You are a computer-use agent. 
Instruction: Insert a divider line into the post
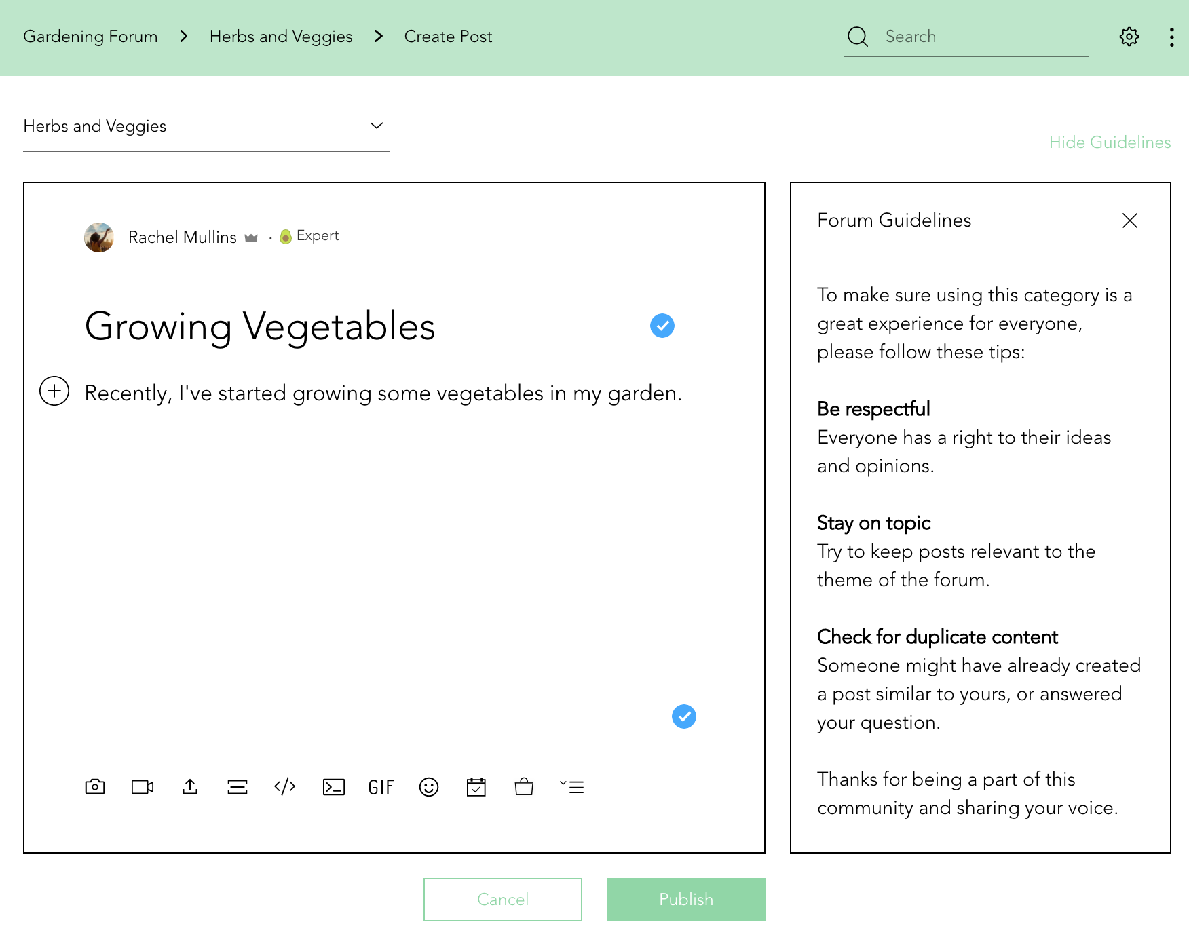click(x=238, y=786)
